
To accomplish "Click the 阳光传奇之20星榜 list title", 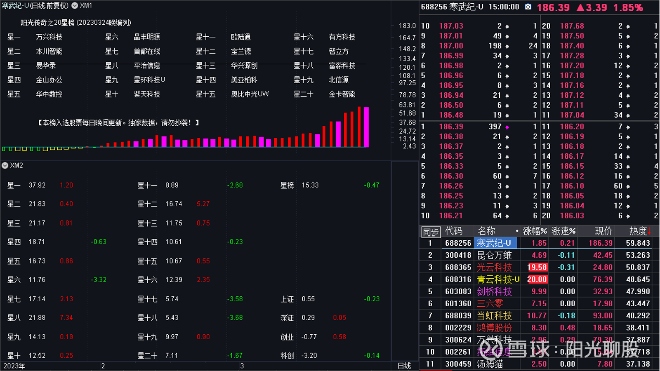I will tap(75, 23).
